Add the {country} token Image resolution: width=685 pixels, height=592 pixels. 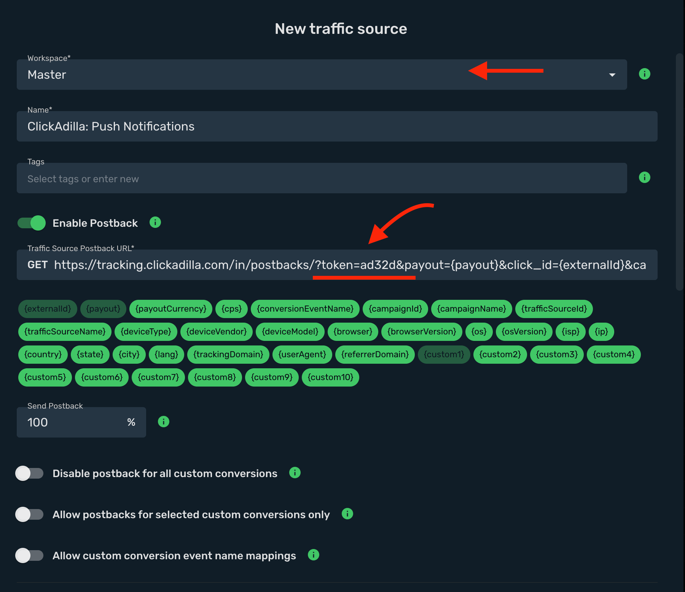43,355
